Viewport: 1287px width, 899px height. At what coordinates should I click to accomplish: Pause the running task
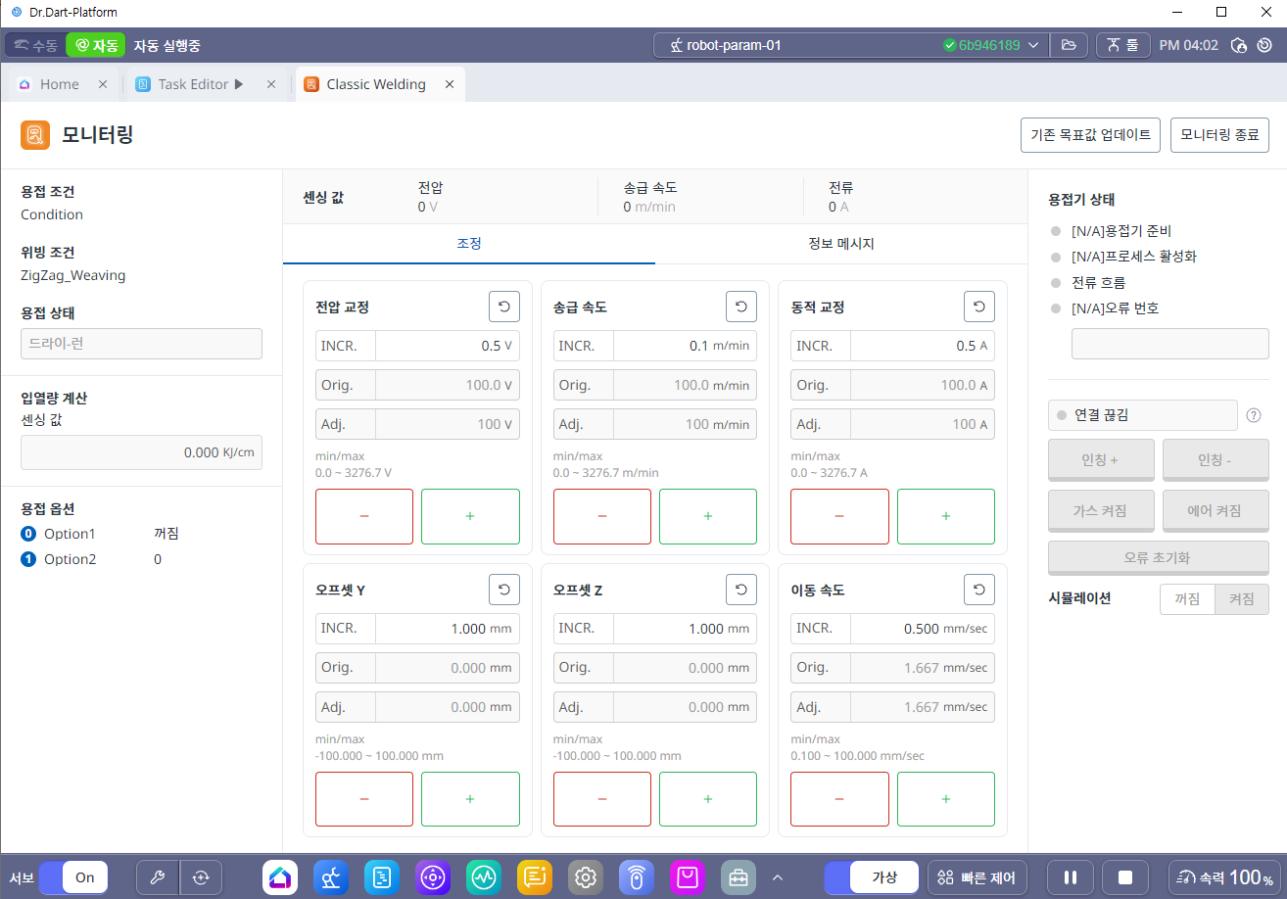(x=1071, y=877)
